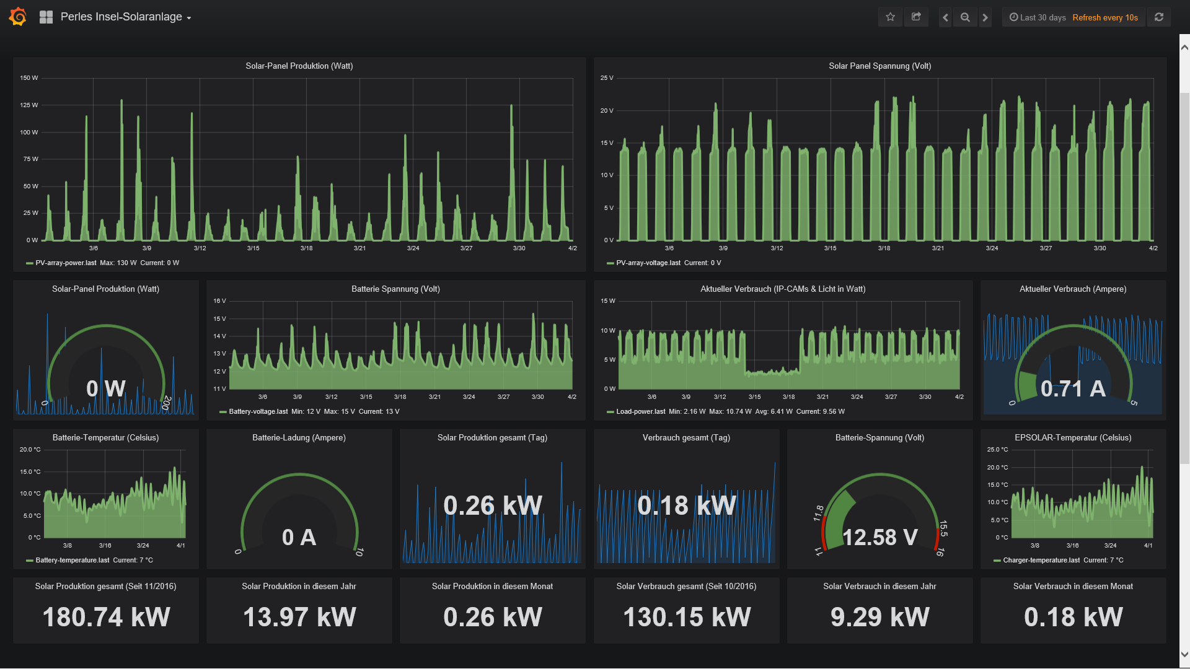Screen dimensions: 1190x669
Task: Toggle the Battery-voltage.last legend series
Action: tap(258, 411)
